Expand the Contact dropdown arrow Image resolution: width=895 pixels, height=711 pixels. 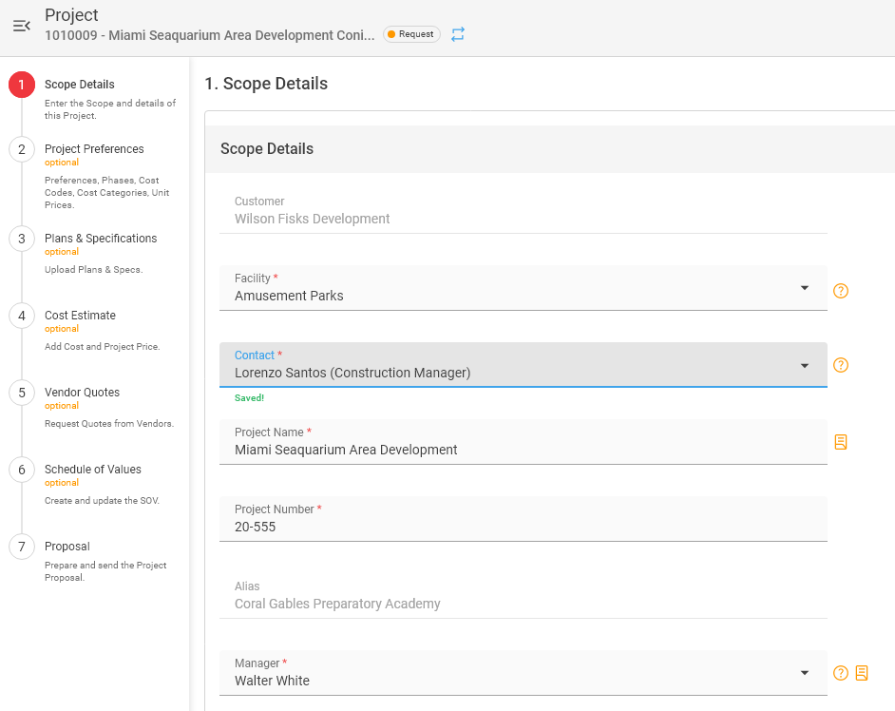point(804,366)
